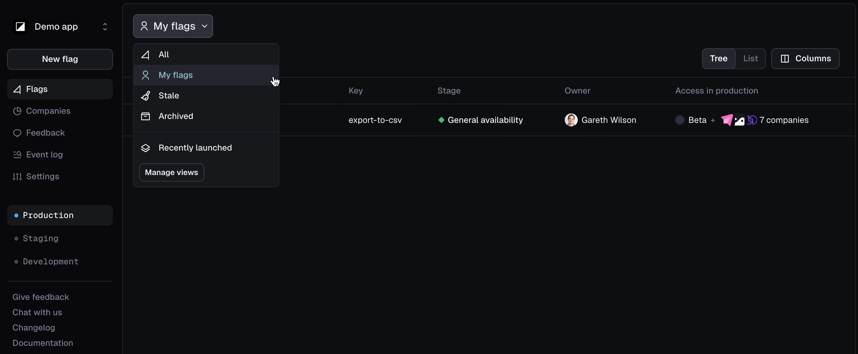Click the All triangle icon in menu
The image size is (858, 354).
coord(146,54)
